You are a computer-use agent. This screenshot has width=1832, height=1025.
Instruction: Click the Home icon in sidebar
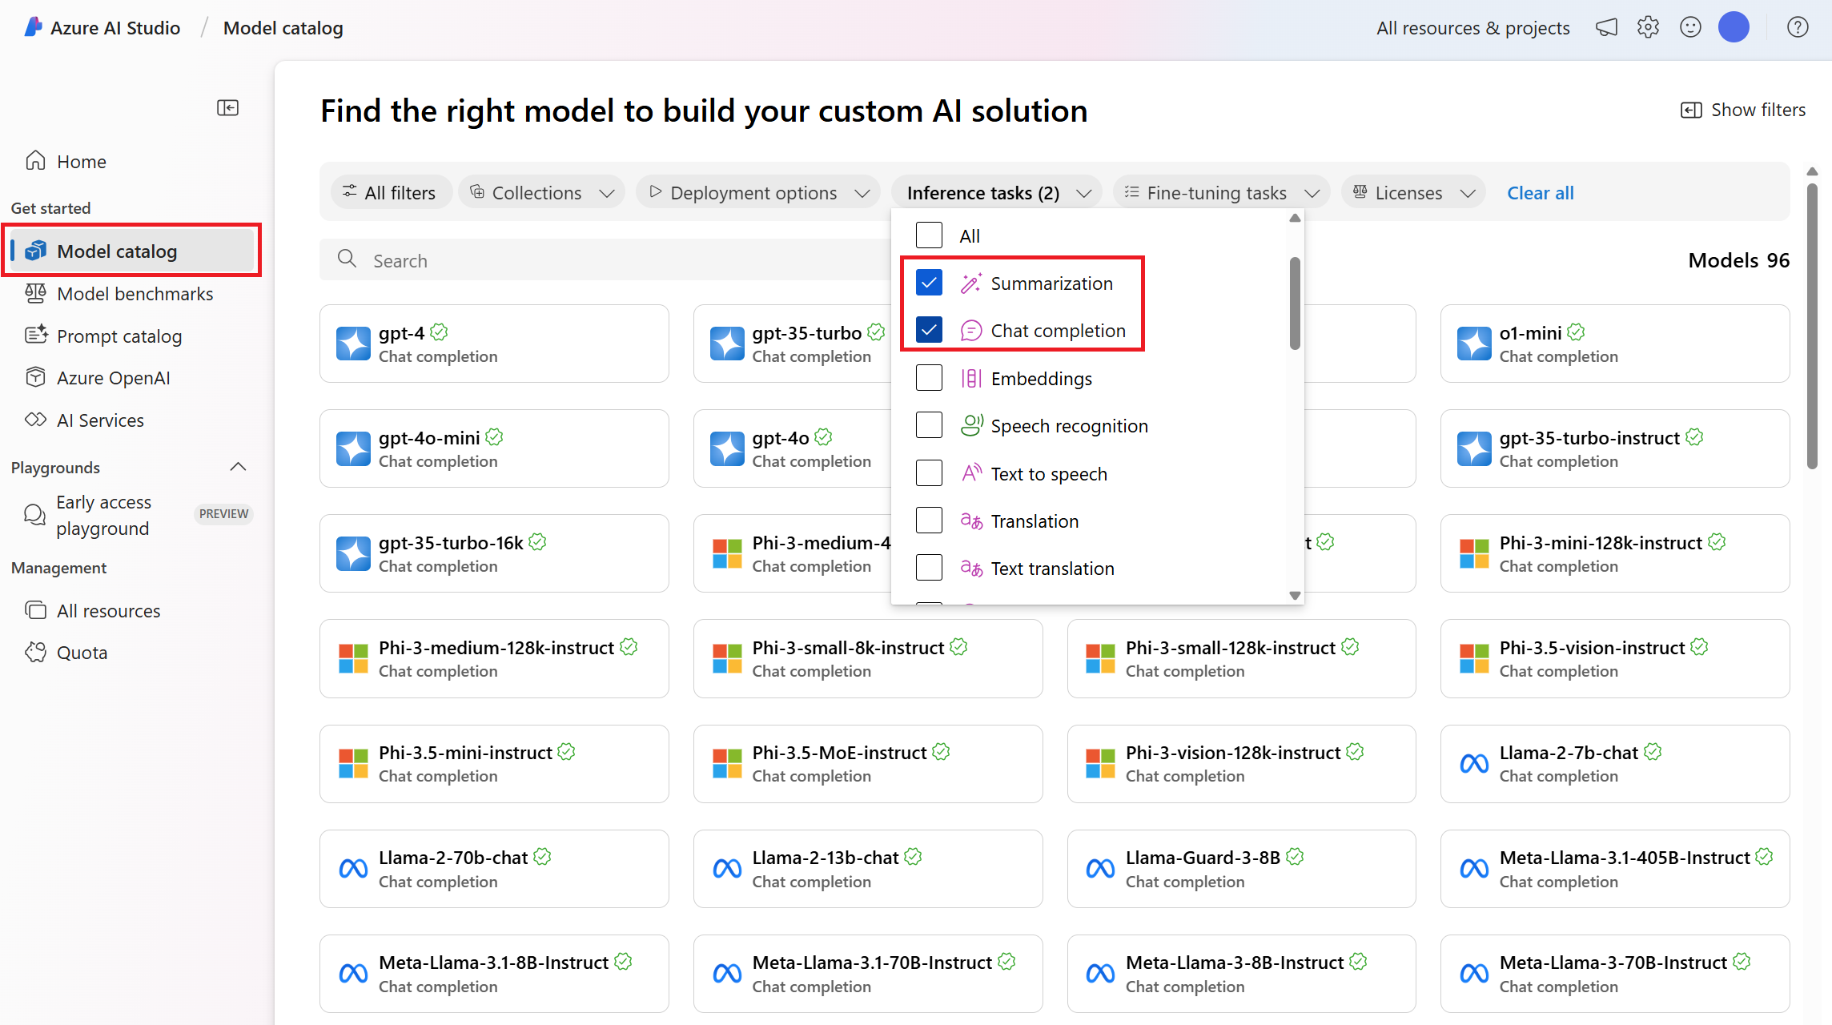tap(35, 161)
